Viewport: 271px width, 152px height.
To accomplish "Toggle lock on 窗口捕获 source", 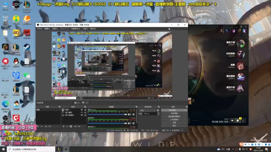I will [85, 112].
